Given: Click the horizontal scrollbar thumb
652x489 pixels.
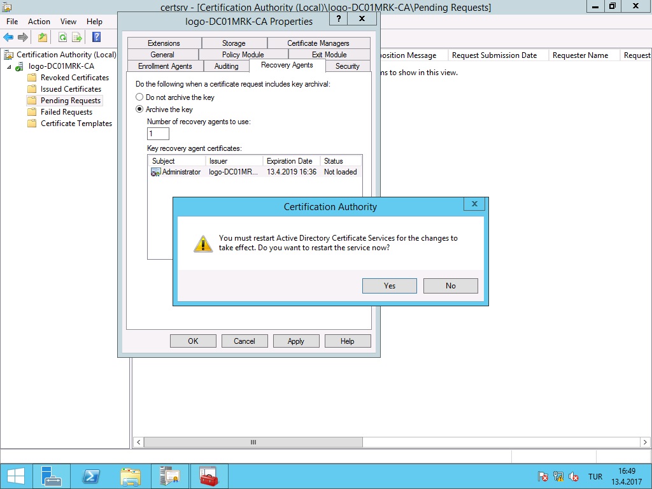Looking at the screenshot, I should [253, 442].
